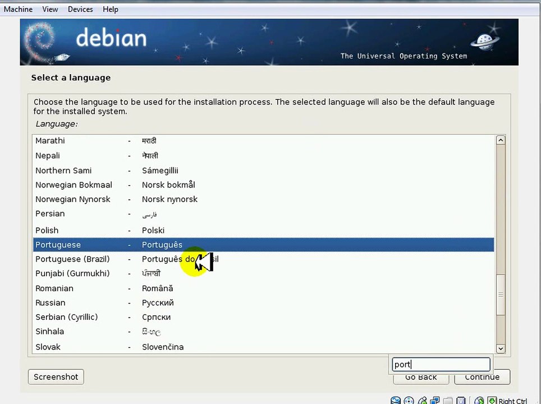541x404 pixels.
Task: Select Russian in the language list
Action: 264,303
